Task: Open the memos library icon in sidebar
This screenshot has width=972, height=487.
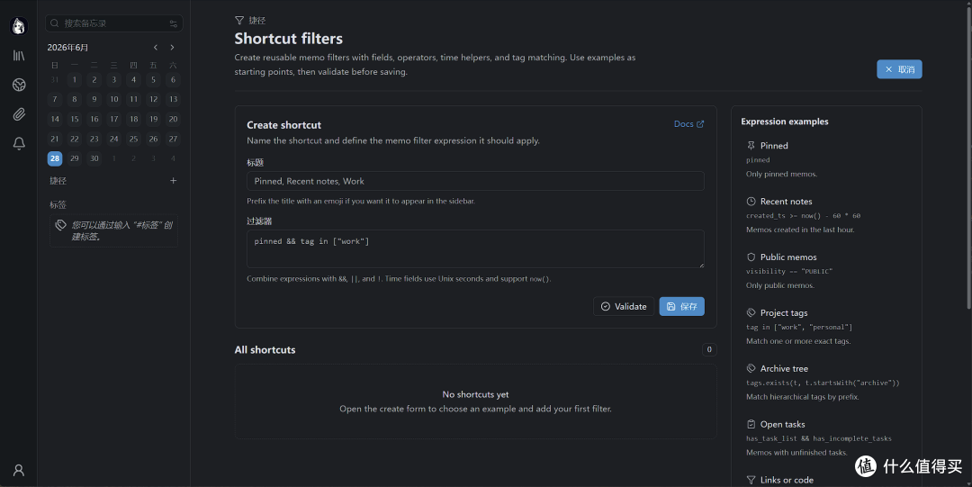Action: tap(19, 56)
